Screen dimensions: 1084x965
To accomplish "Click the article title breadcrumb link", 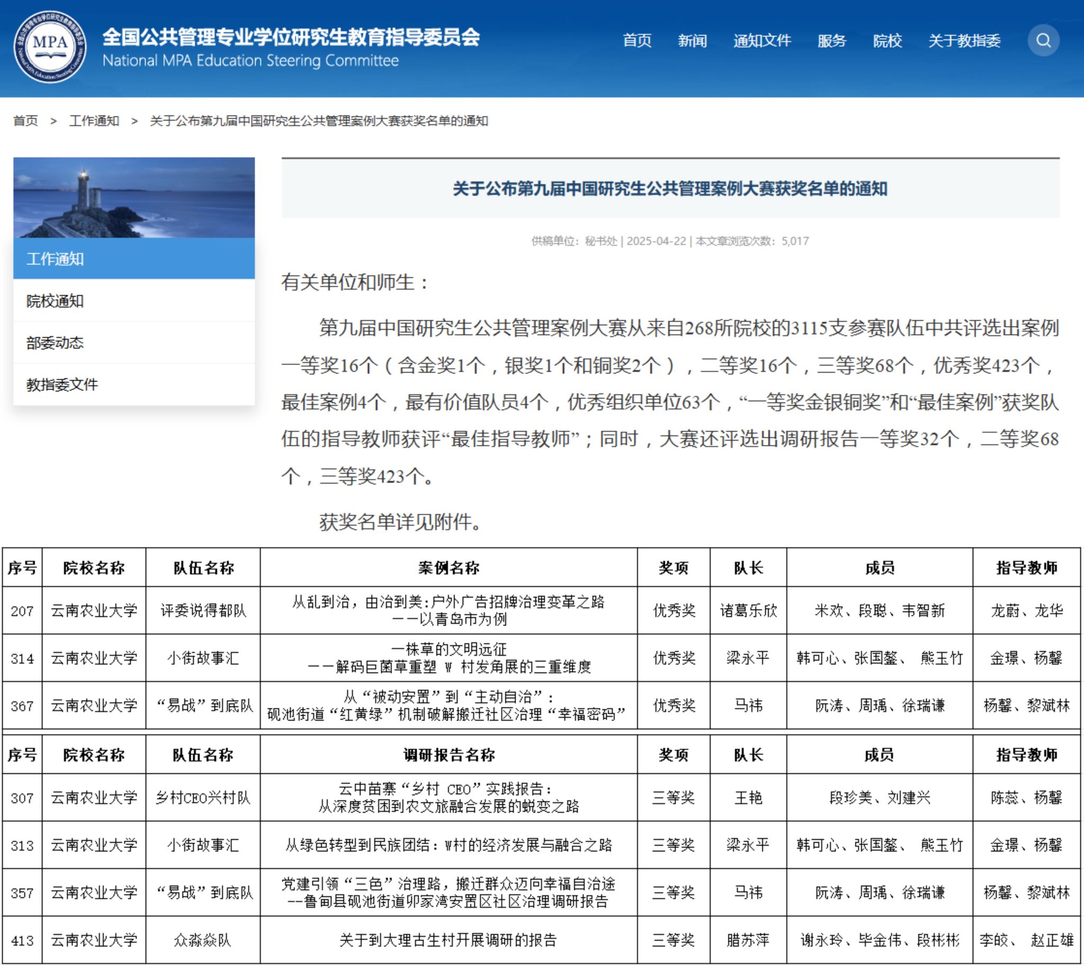I will [318, 121].
